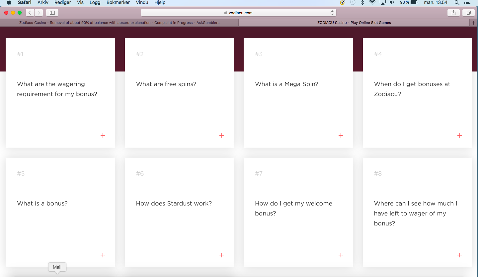Image resolution: width=478 pixels, height=277 pixels.
Task: Click question text 'What is a Mega Spin?'
Action: (x=286, y=84)
